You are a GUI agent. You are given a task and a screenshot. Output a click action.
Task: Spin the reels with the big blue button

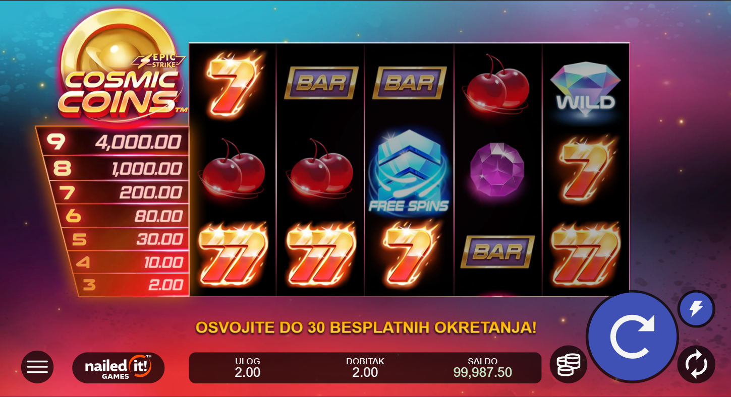click(632, 337)
